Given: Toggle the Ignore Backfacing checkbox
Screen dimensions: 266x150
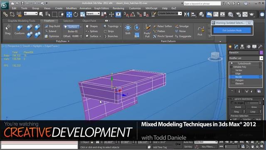Looking at the screenshot, I should point(232,99).
